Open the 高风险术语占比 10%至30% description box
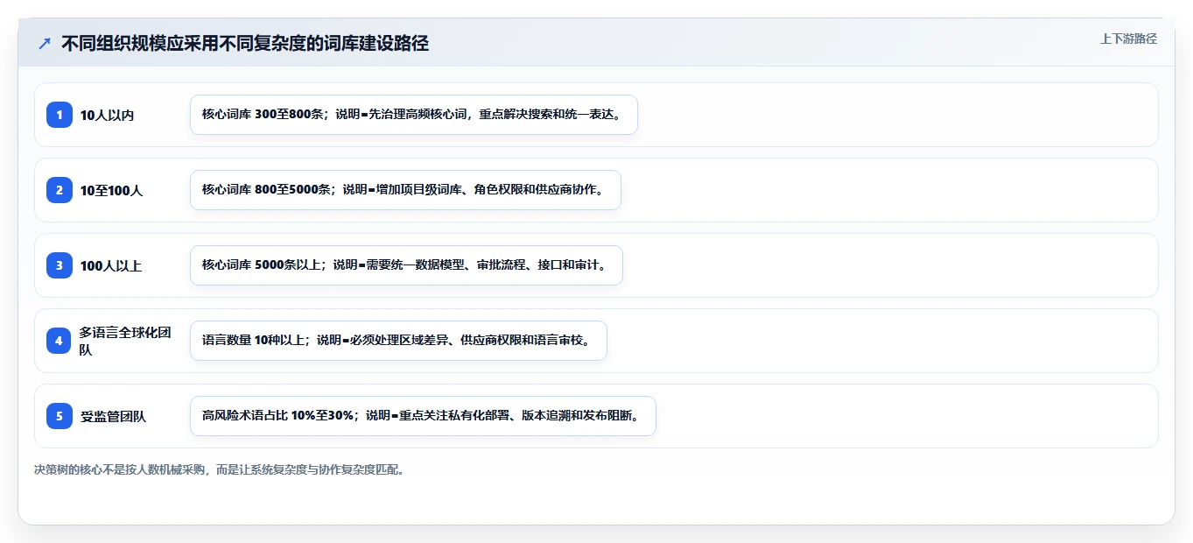 tap(423, 416)
